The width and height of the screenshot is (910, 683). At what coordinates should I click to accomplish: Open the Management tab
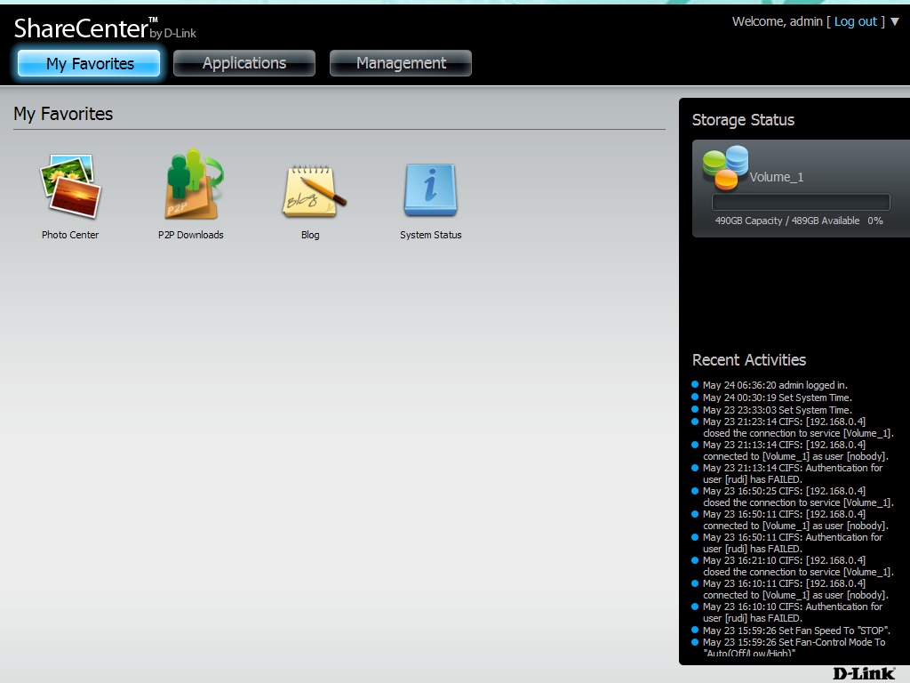pyautogui.click(x=401, y=63)
